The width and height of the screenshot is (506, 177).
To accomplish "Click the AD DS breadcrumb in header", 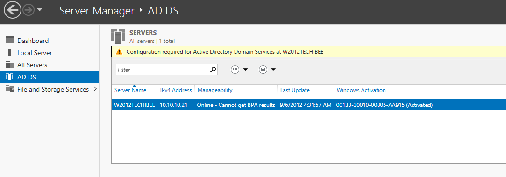I will pos(163,11).
